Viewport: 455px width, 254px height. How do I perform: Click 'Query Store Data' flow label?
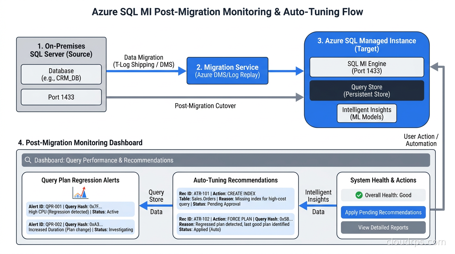tap(156, 202)
